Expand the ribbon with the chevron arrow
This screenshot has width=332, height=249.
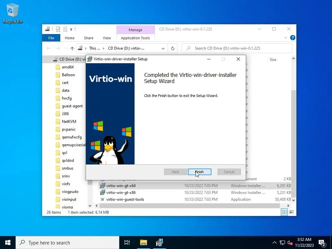click(x=285, y=38)
